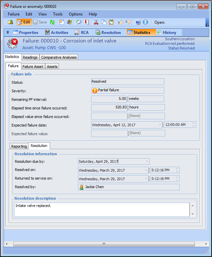Click the copy icon in toolbar
This screenshot has height=257, width=212.
(104, 22)
